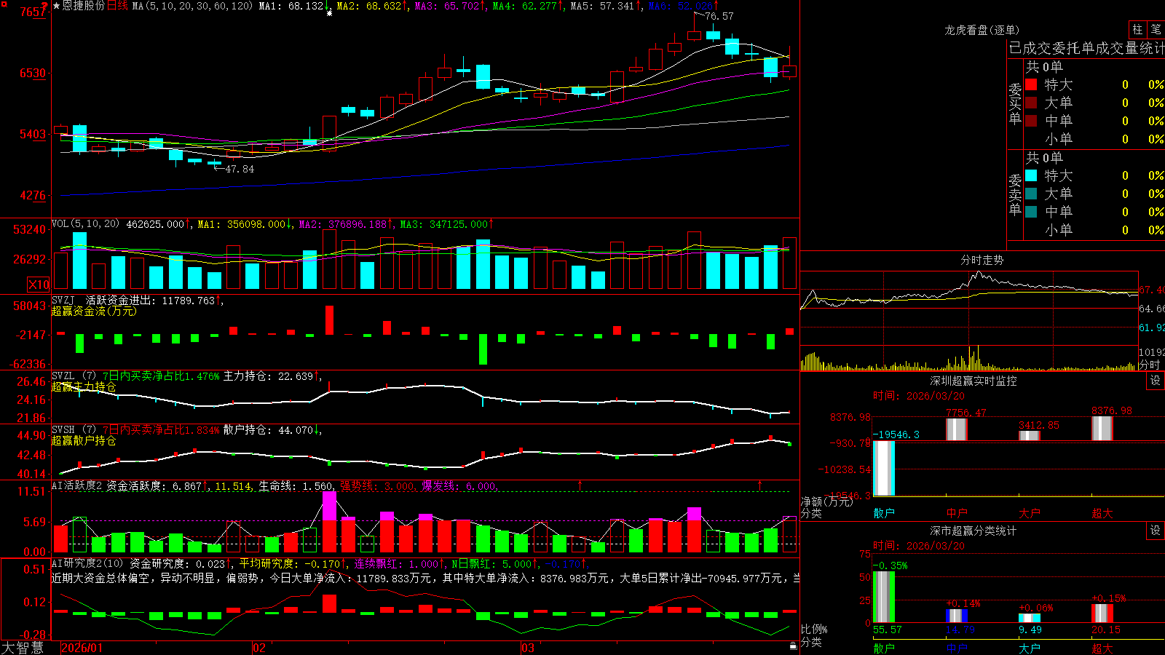Click the 大智慧 logo at bottom-left
This screenshot has width=1165, height=655.
23,648
